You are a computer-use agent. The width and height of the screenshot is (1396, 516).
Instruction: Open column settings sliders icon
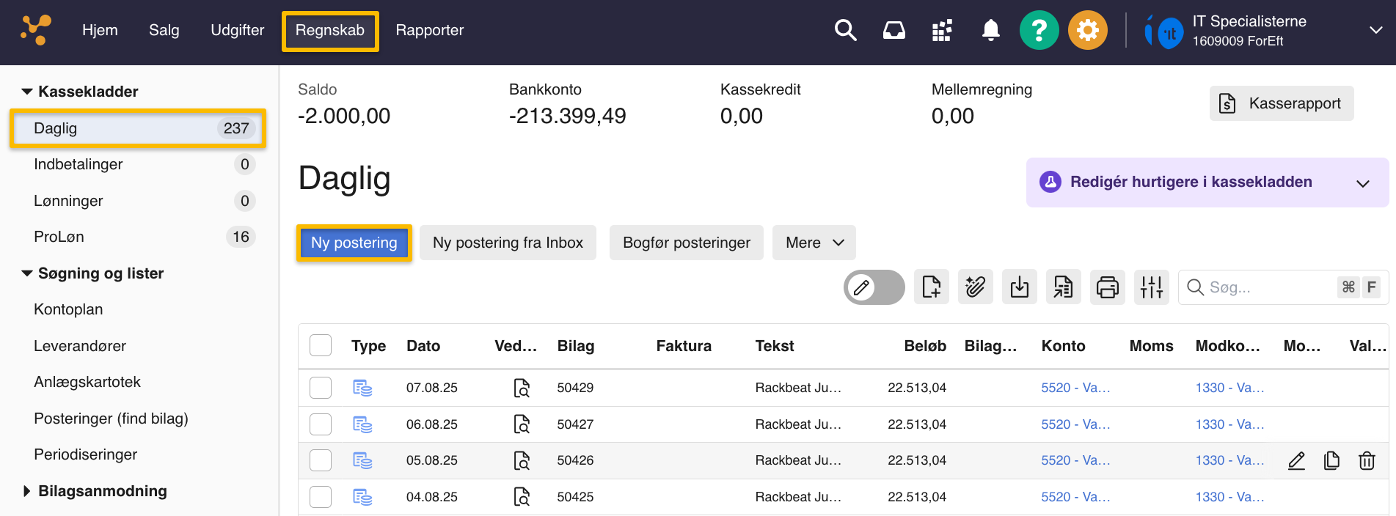click(1151, 287)
